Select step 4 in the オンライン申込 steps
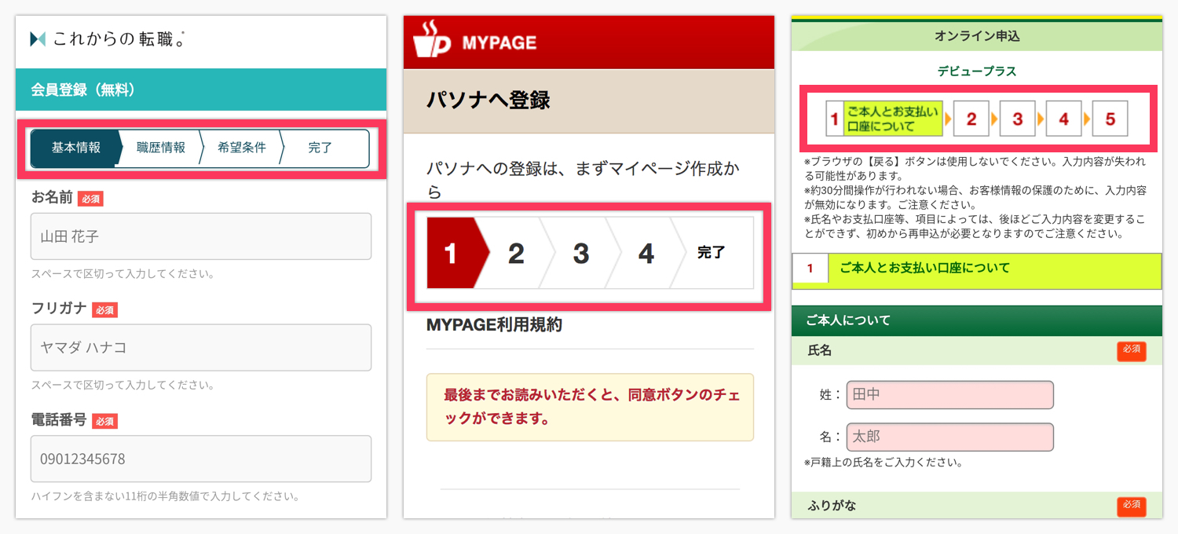Viewport: 1178px width, 534px height. pos(1064,119)
